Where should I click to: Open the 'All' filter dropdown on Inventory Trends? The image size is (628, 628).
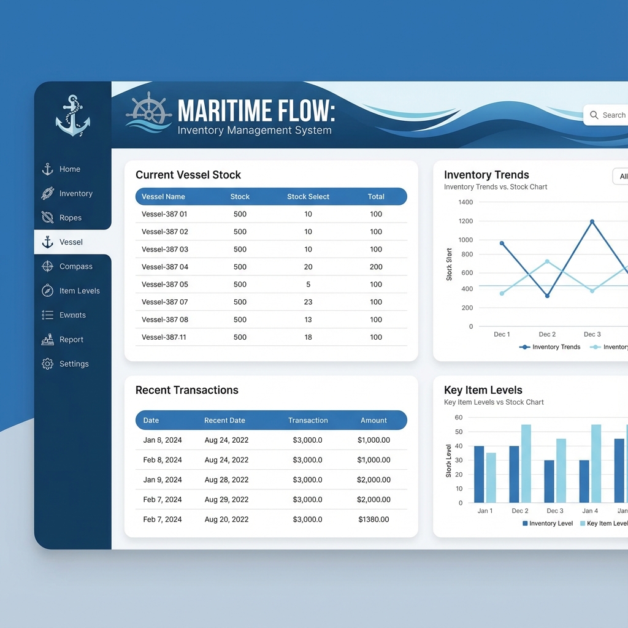(621, 177)
